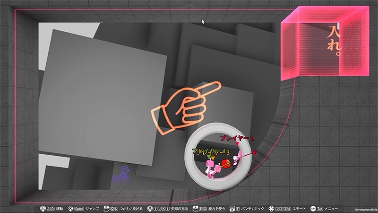Click the grab/throw つかむ/投げる hint icon
This screenshot has width=378, height=213.
click(x=107, y=208)
